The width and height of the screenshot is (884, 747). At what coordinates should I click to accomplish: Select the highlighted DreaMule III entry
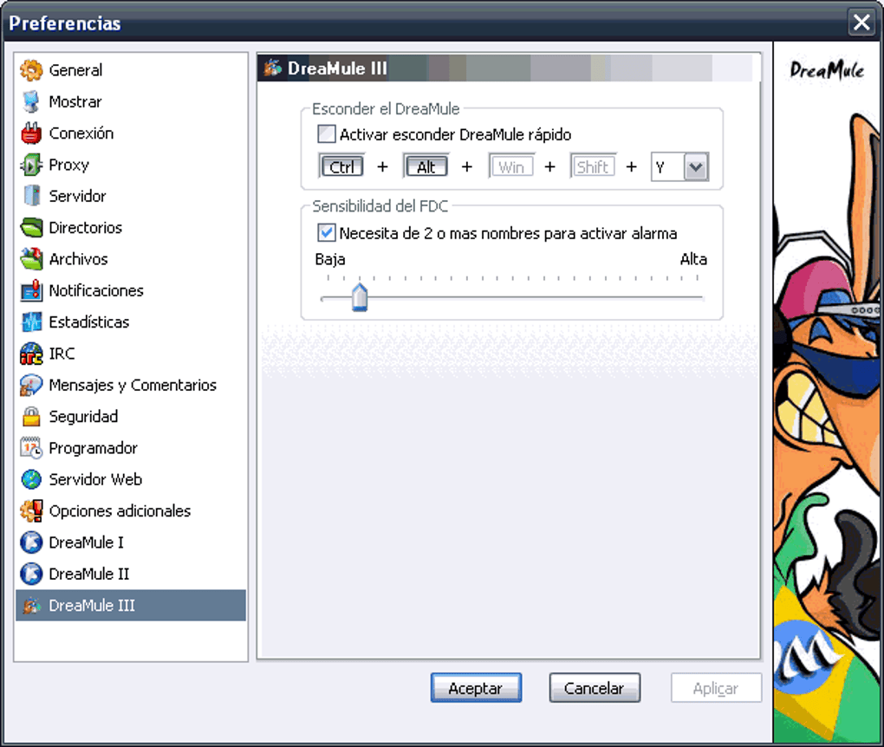[131, 606]
